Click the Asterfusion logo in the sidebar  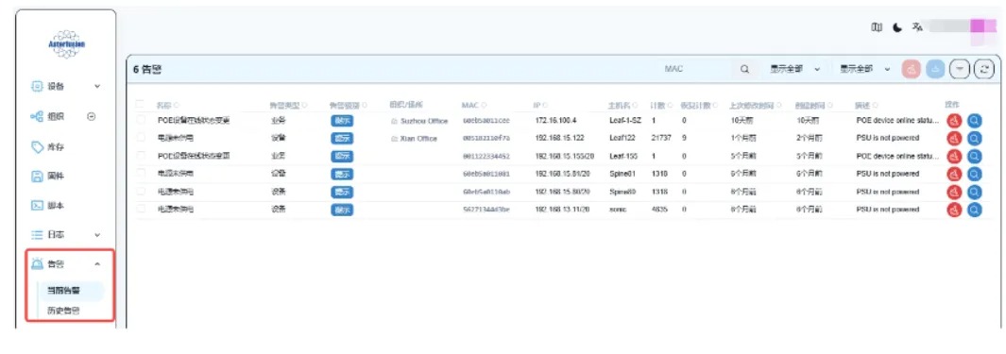coord(67,44)
